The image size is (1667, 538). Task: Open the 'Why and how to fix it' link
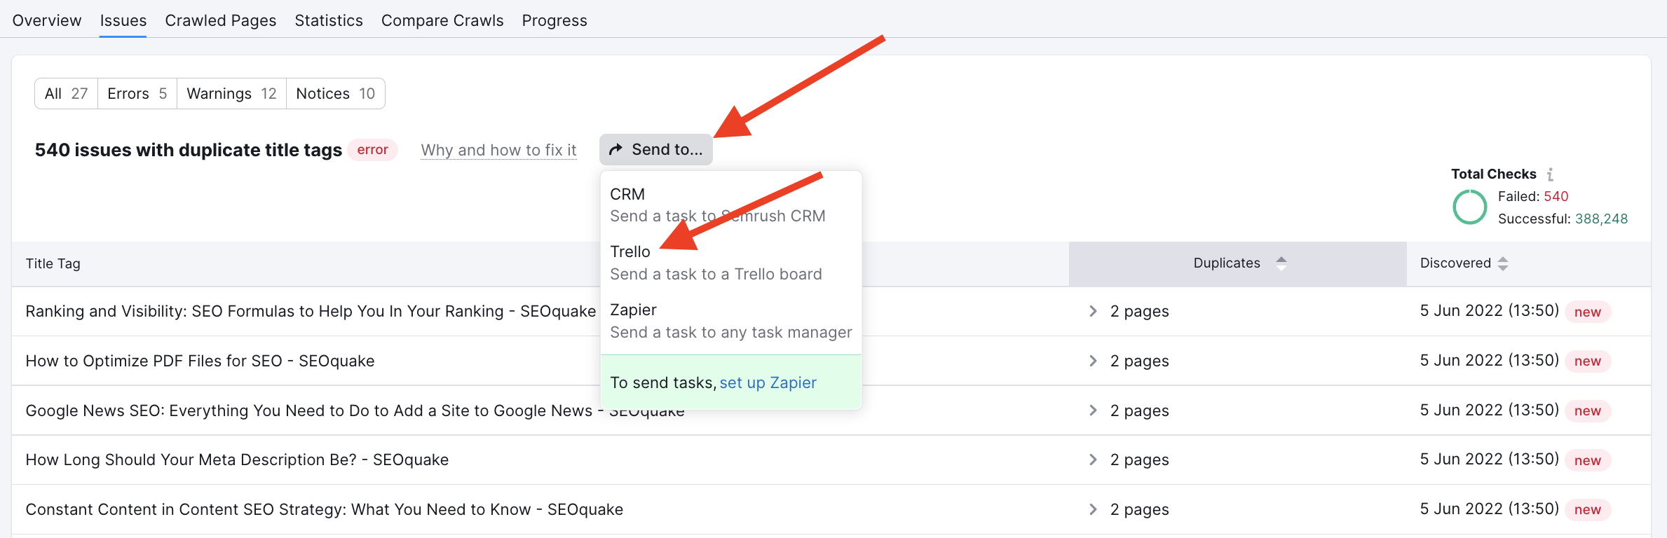click(498, 150)
